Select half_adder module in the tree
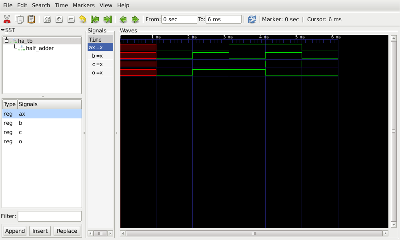This screenshot has width=400, height=240. pyautogui.click(x=40, y=48)
